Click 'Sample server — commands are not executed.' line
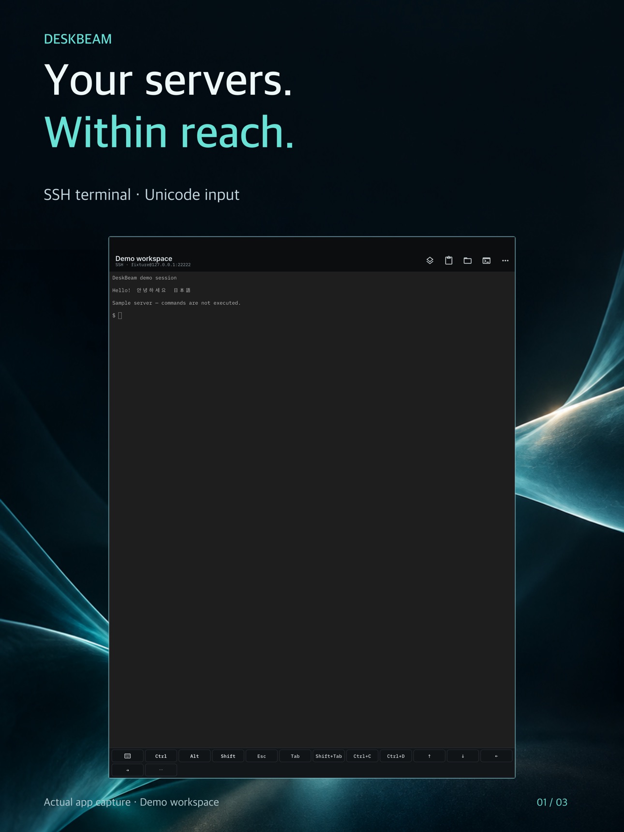624x832 pixels. [x=177, y=303]
